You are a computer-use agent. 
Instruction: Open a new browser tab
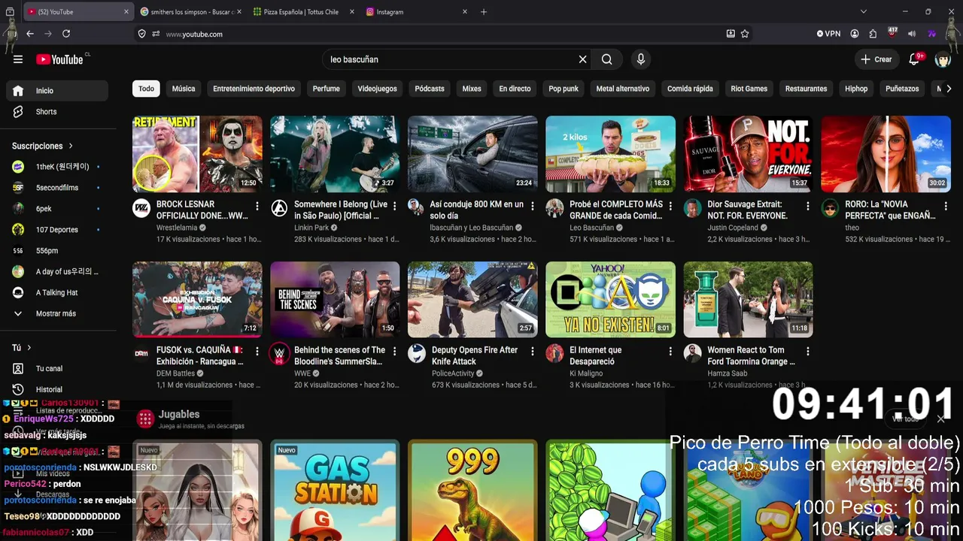coord(484,12)
